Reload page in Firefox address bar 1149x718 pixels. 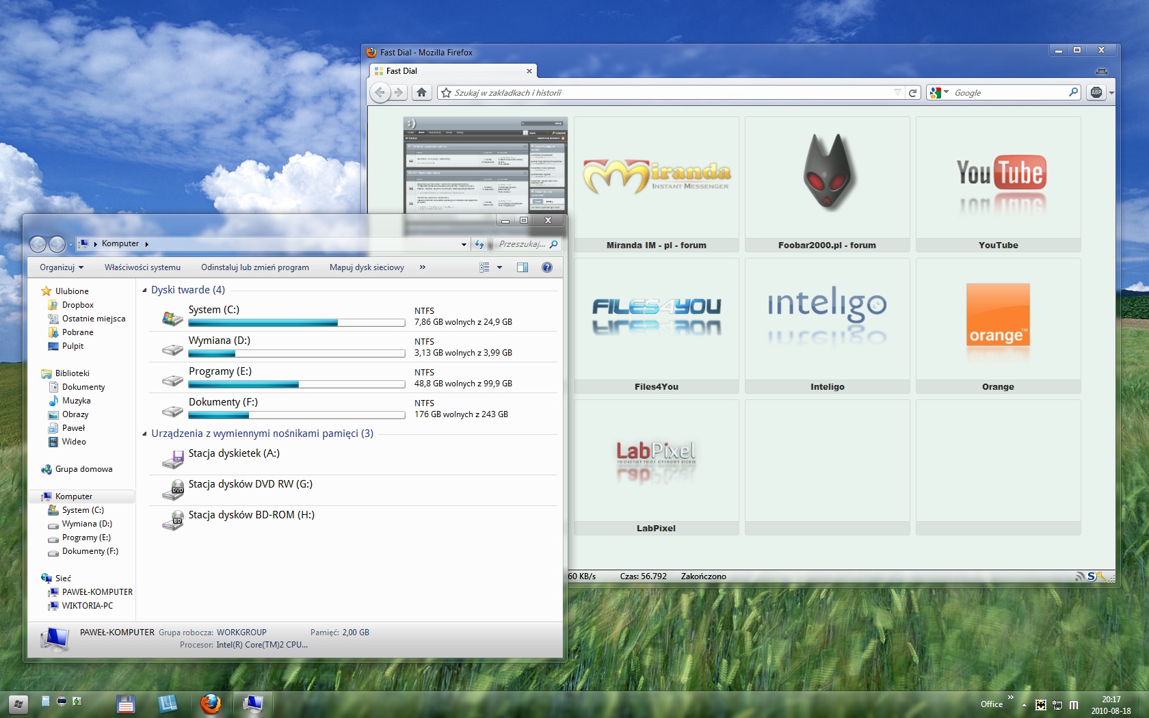point(912,92)
